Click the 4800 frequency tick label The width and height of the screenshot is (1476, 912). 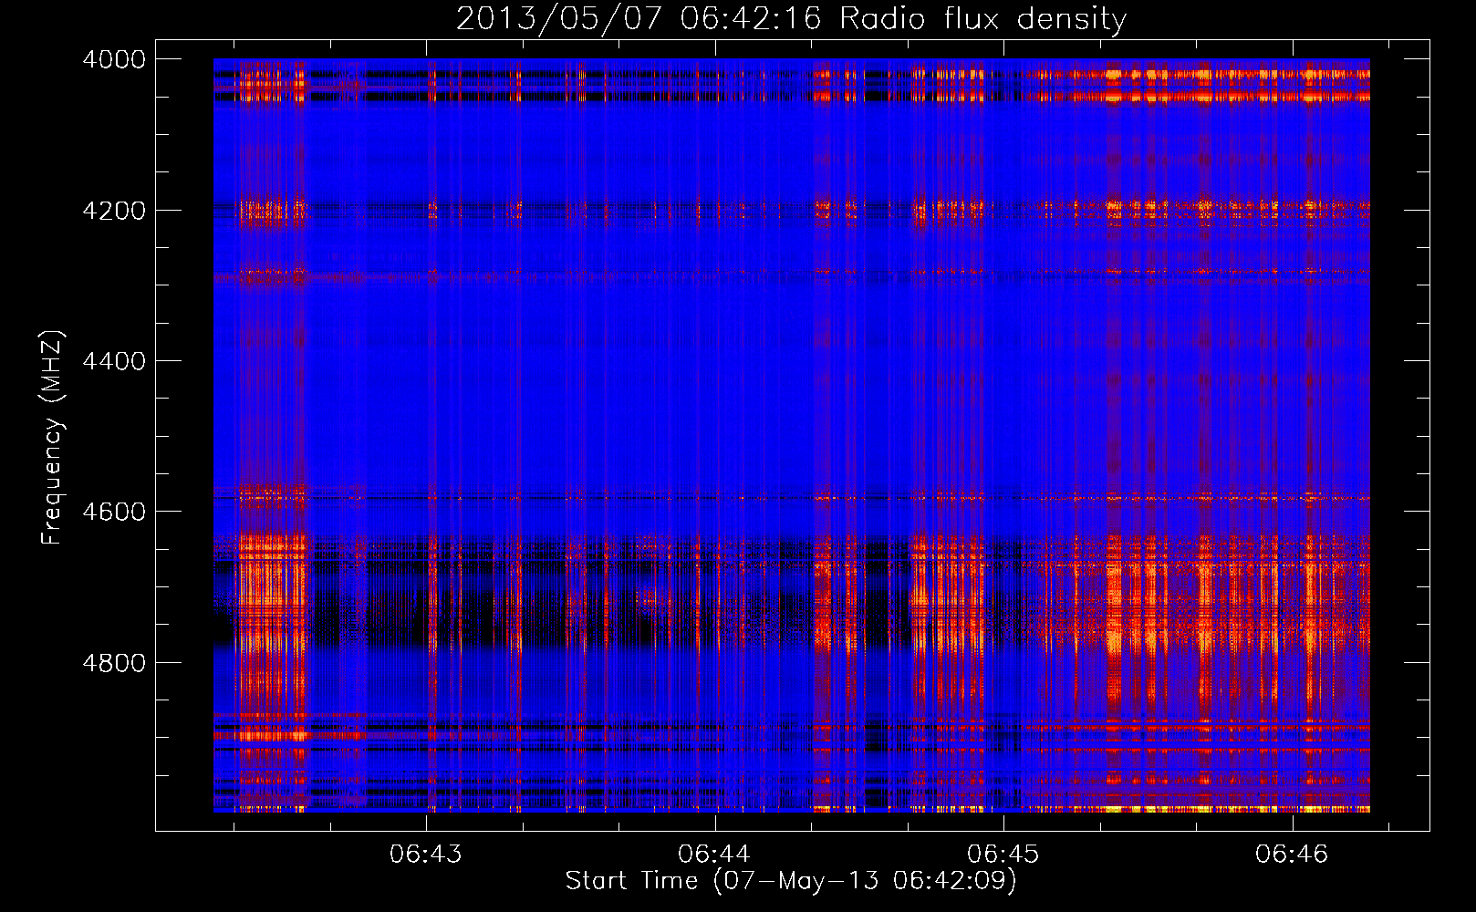pyautogui.click(x=114, y=663)
